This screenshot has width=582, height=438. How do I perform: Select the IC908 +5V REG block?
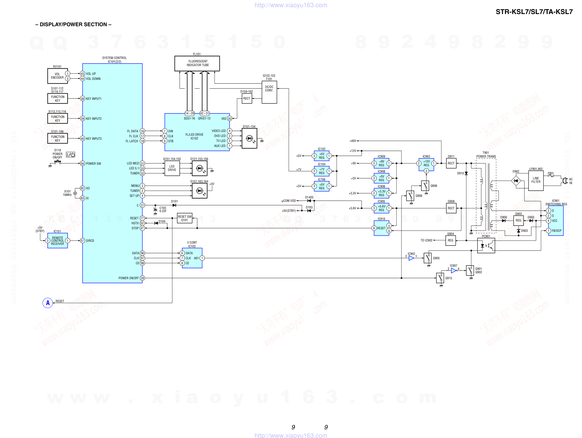382,178
